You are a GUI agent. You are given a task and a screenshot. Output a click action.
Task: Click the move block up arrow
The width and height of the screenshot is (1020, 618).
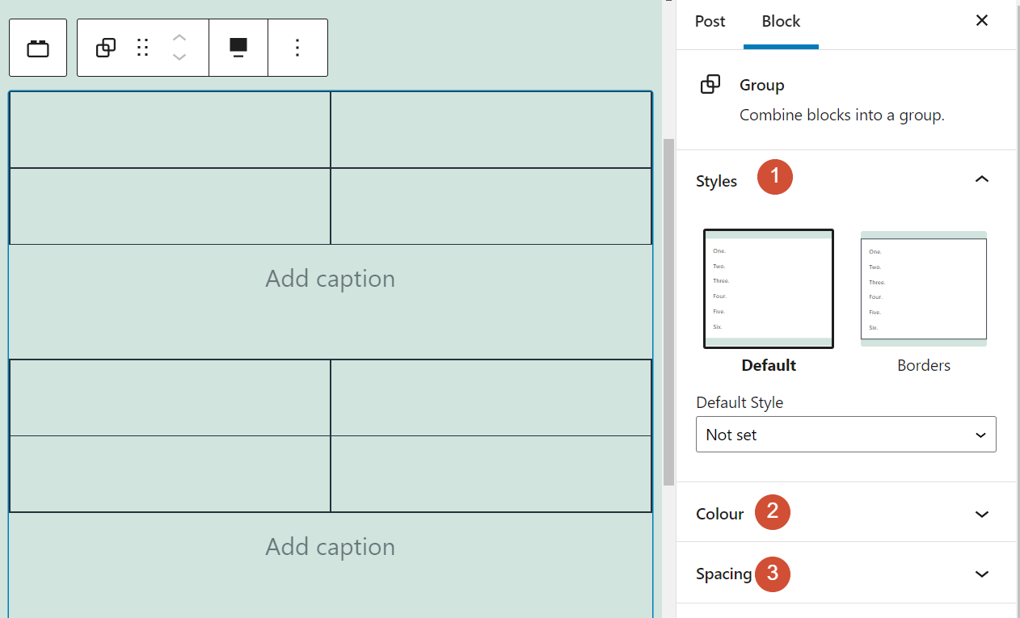tap(179, 38)
